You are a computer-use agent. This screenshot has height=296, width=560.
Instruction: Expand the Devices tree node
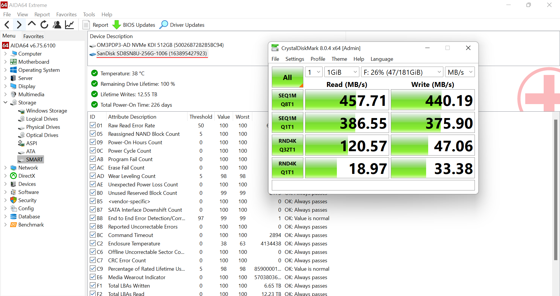[5, 184]
